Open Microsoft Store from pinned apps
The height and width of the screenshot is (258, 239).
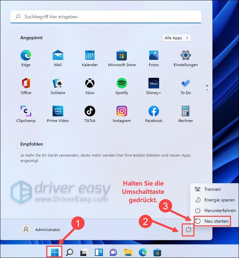122,58
